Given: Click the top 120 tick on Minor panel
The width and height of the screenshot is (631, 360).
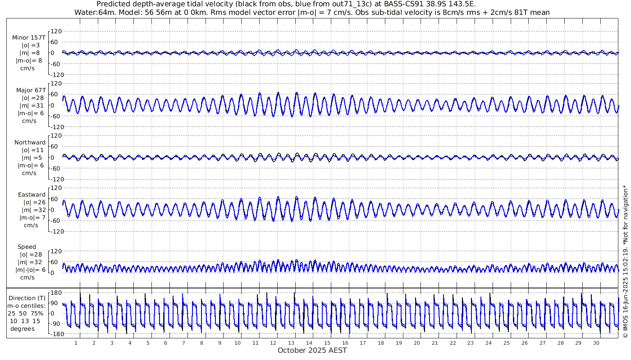Looking at the screenshot, I should 55,31.
